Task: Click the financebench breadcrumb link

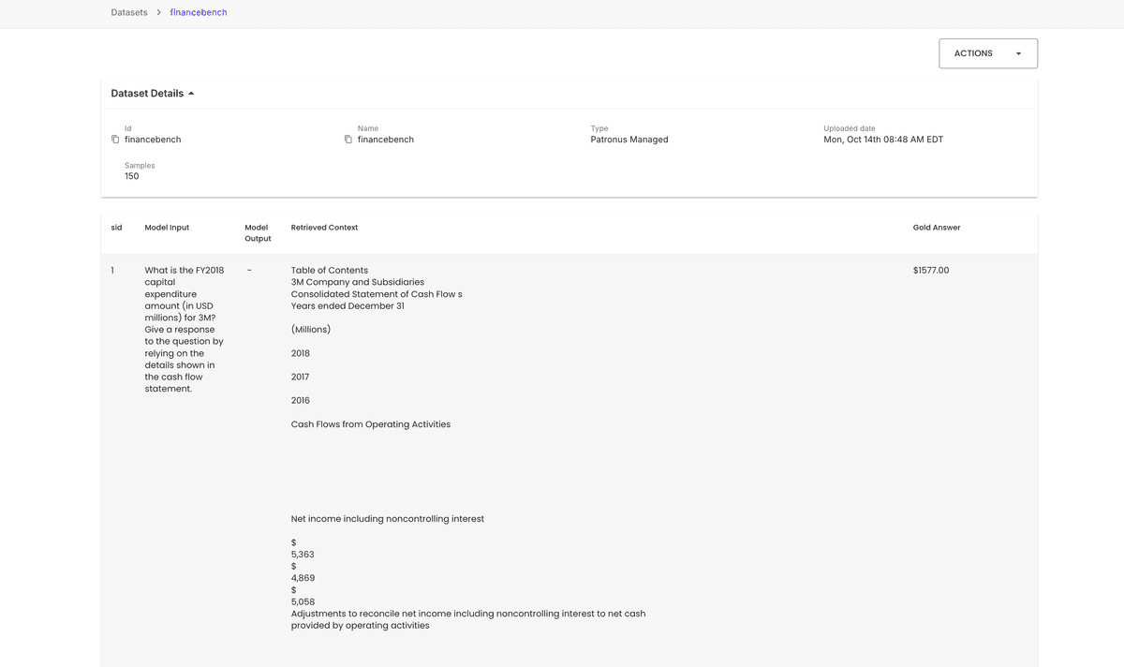Action: pyautogui.click(x=198, y=12)
